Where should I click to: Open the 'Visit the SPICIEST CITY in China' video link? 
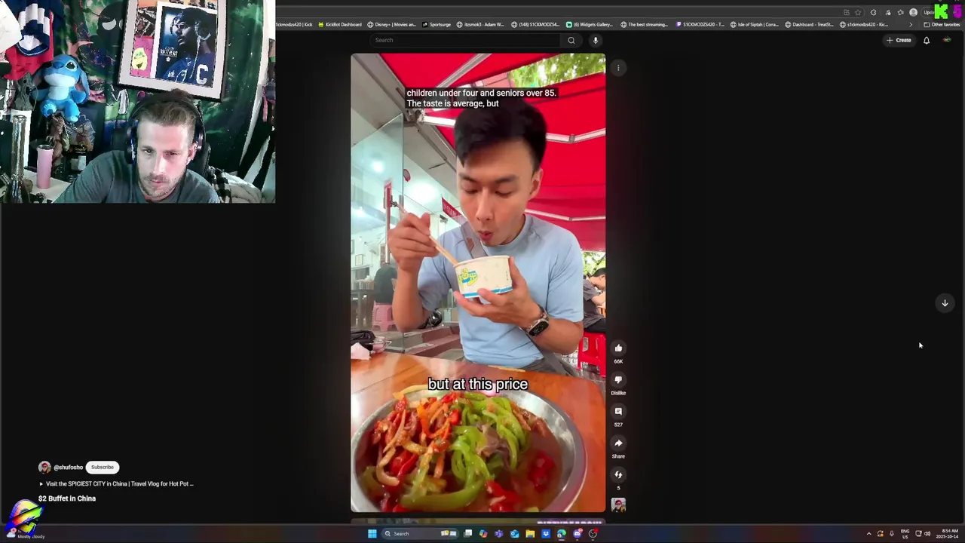(x=117, y=484)
